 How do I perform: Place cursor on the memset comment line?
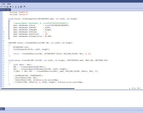(x=41, y=23)
